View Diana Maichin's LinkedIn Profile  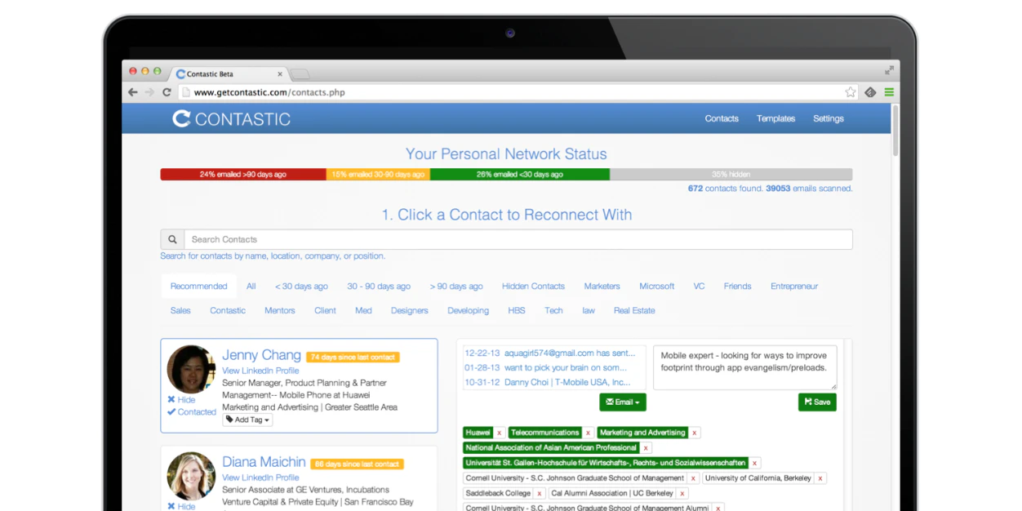click(260, 478)
